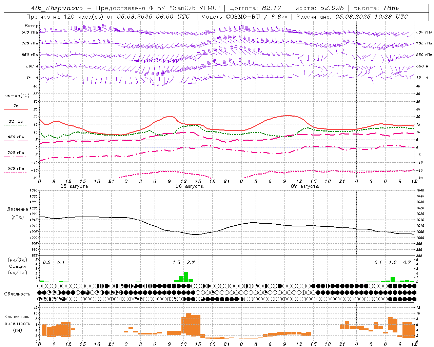
Task: Click the '(гПа)' unit under Давление
Action: coord(18,217)
